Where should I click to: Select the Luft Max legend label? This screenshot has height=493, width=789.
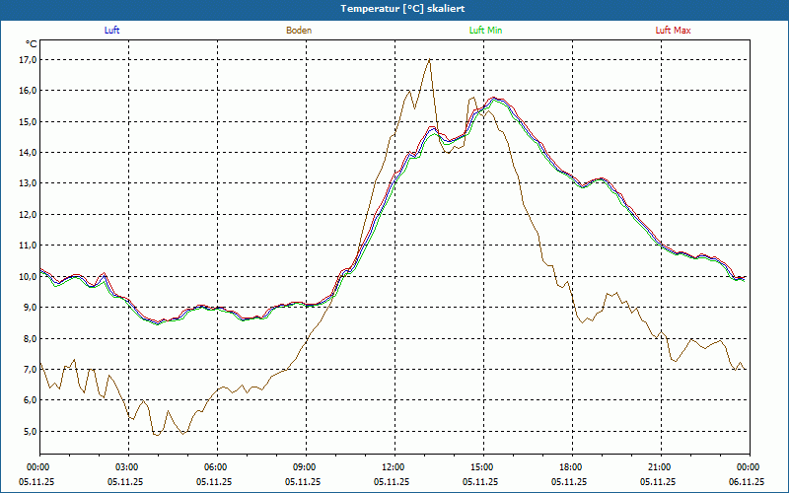(x=674, y=31)
